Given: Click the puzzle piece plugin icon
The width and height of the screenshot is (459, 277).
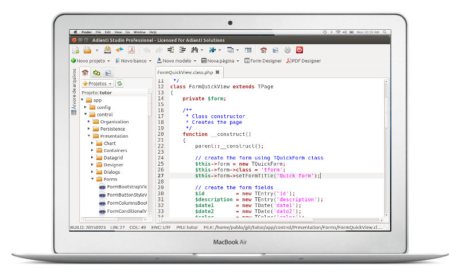Looking at the screenshot, I should (212, 50).
